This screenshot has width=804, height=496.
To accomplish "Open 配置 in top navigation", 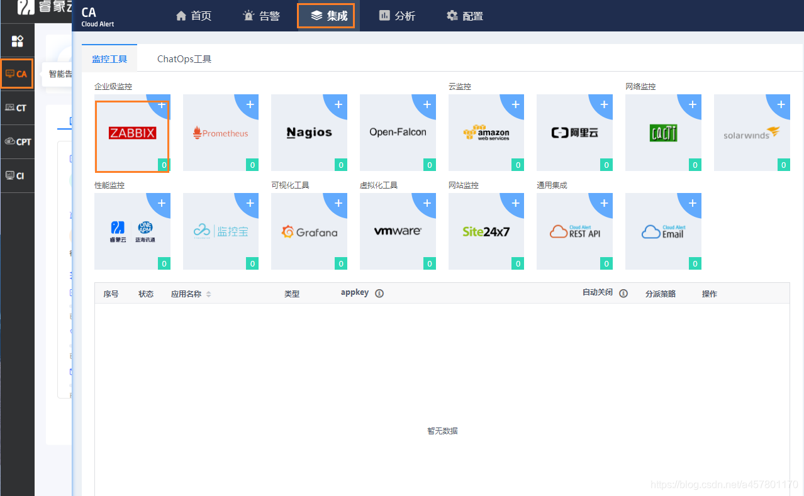I will 465,16.
